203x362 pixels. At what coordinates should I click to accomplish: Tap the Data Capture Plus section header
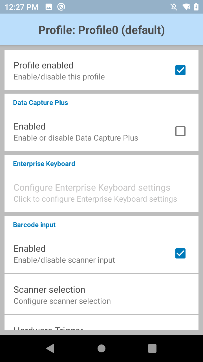41,103
